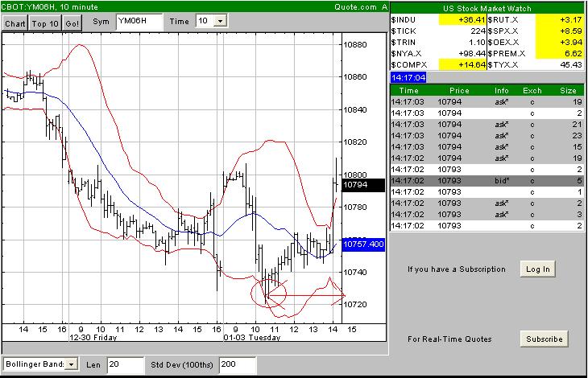Select the $RUT.X symbol in Market Watch

[503, 20]
